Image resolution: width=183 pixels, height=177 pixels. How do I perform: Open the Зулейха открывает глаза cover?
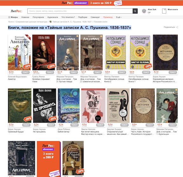point(44,52)
